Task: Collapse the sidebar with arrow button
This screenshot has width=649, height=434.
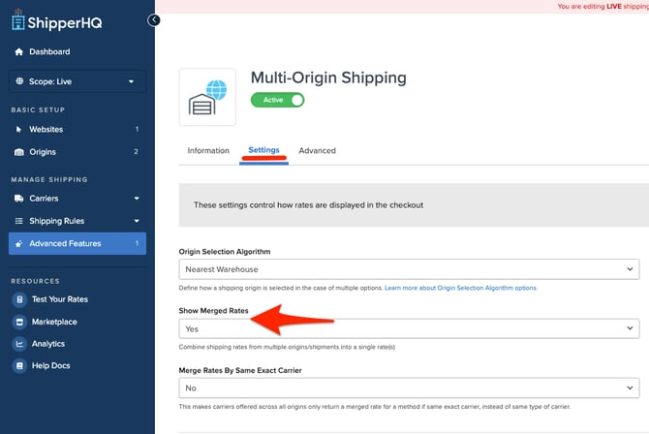Action: pyautogui.click(x=154, y=20)
